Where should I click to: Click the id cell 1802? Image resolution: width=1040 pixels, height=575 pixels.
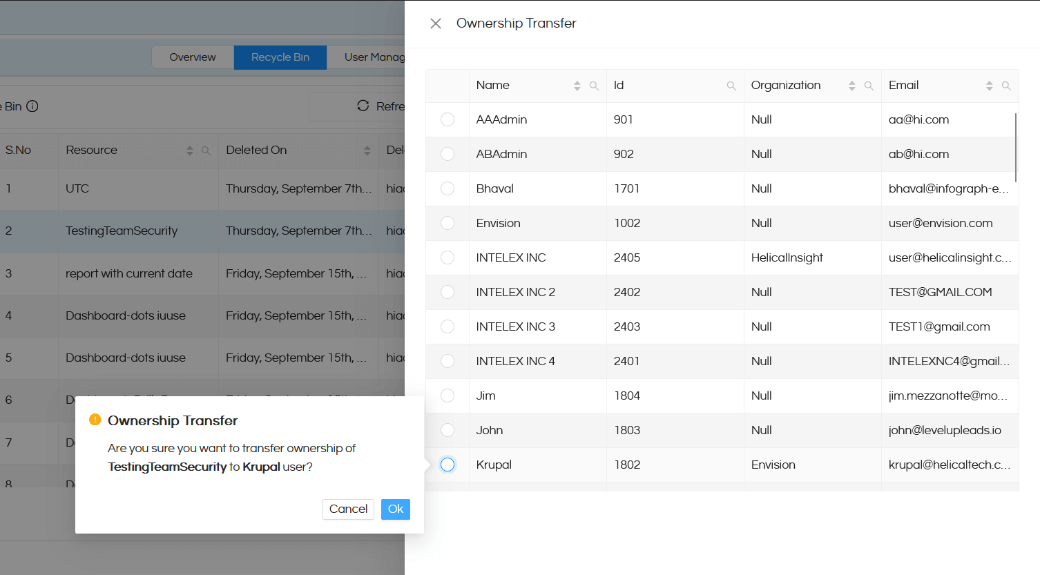[675, 465]
